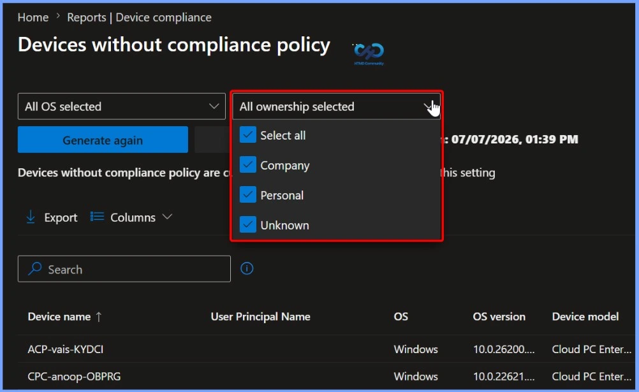Click User Principal Name column header

pos(260,317)
